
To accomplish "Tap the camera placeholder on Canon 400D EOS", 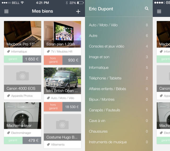I will pyautogui.click(x=23, y=76).
